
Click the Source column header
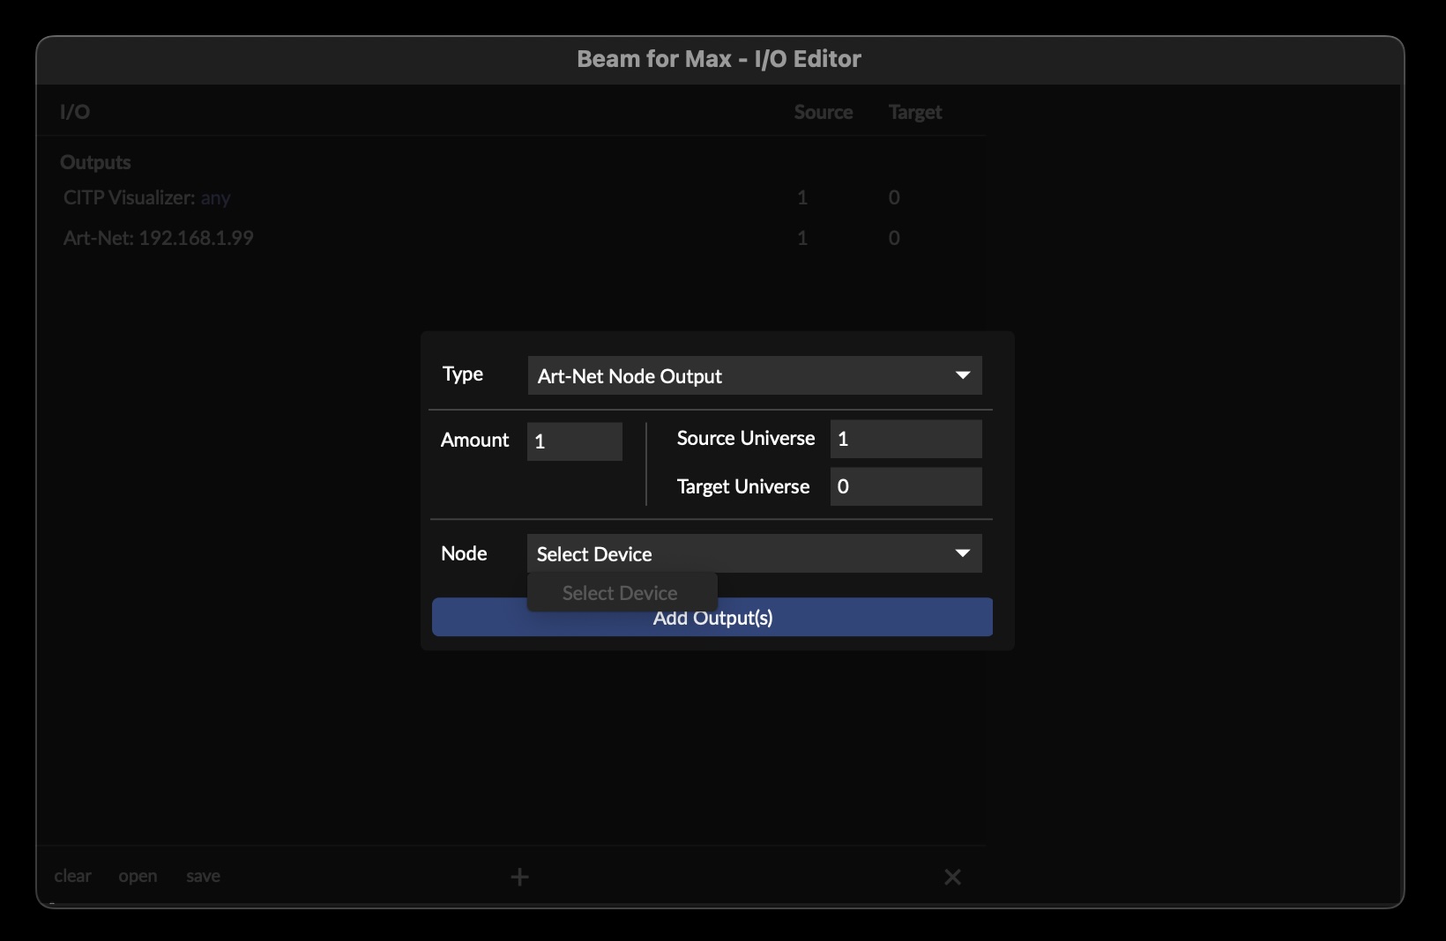click(x=823, y=112)
